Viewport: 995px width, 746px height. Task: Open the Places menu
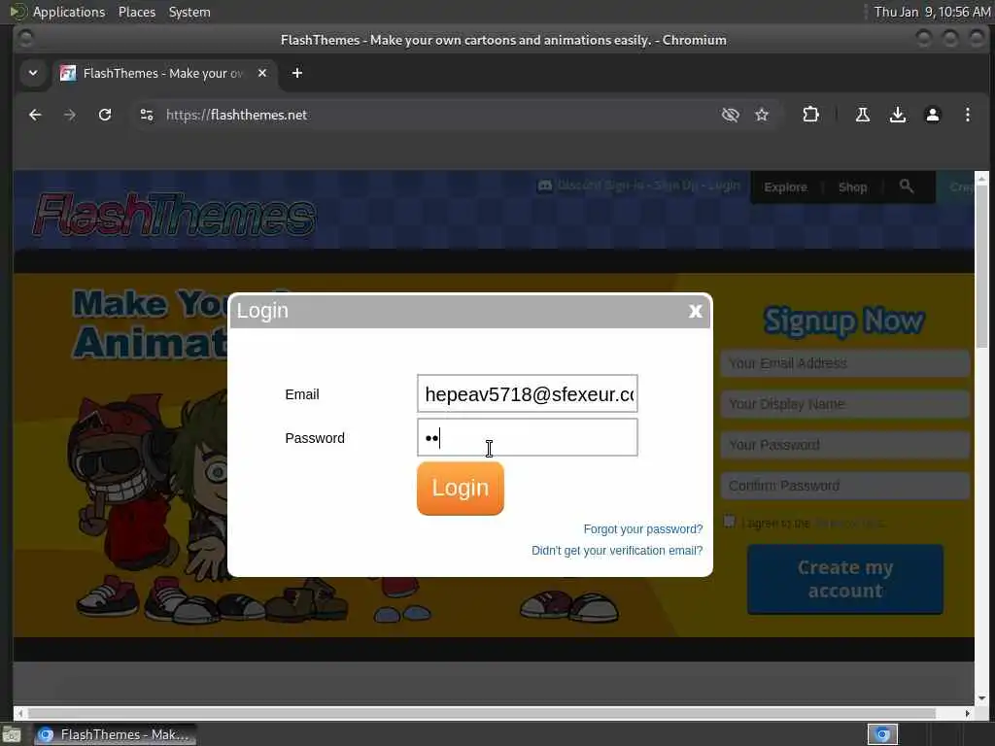[x=136, y=12]
